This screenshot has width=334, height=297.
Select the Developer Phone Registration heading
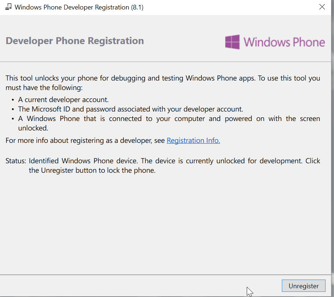pyautogui.click(x=75, y=40)
